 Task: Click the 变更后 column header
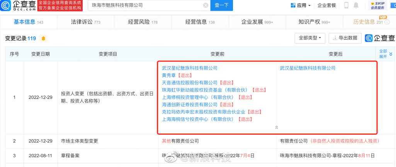click(x=335, y=54)
